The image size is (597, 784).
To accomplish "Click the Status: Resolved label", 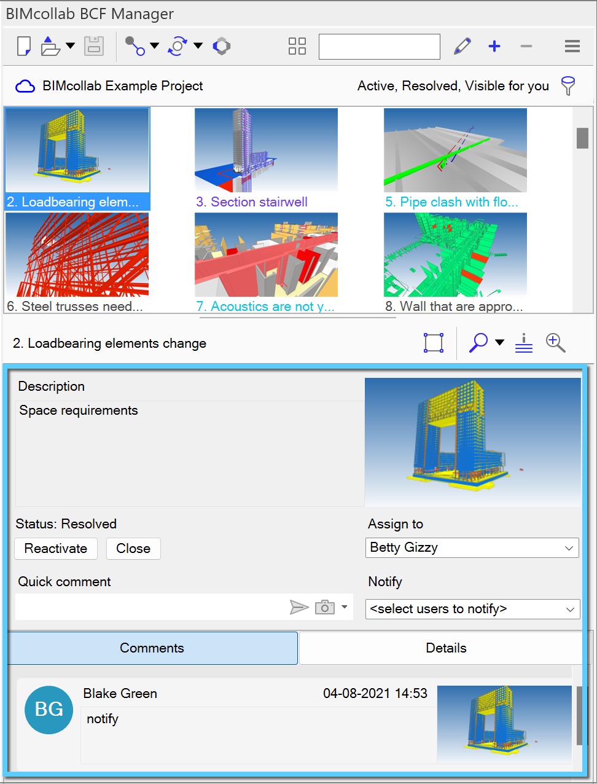I will point(66,524).
